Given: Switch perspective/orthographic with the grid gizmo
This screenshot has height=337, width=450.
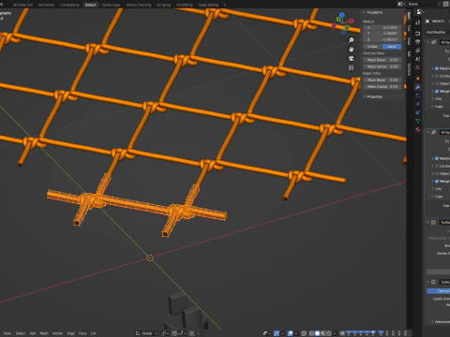Looking at the screenshot, I should (x=351, y=67).
